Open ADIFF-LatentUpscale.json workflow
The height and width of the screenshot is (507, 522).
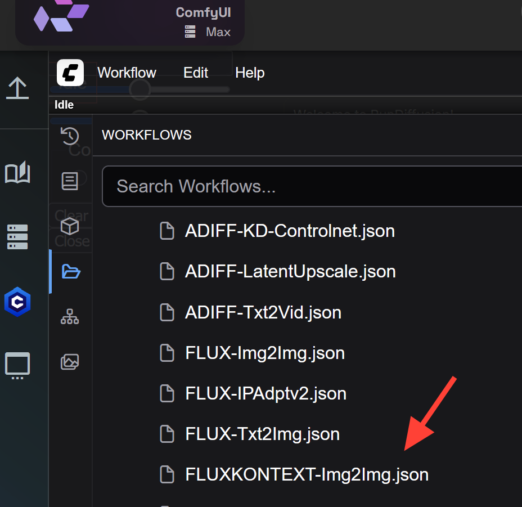[291, 271]
